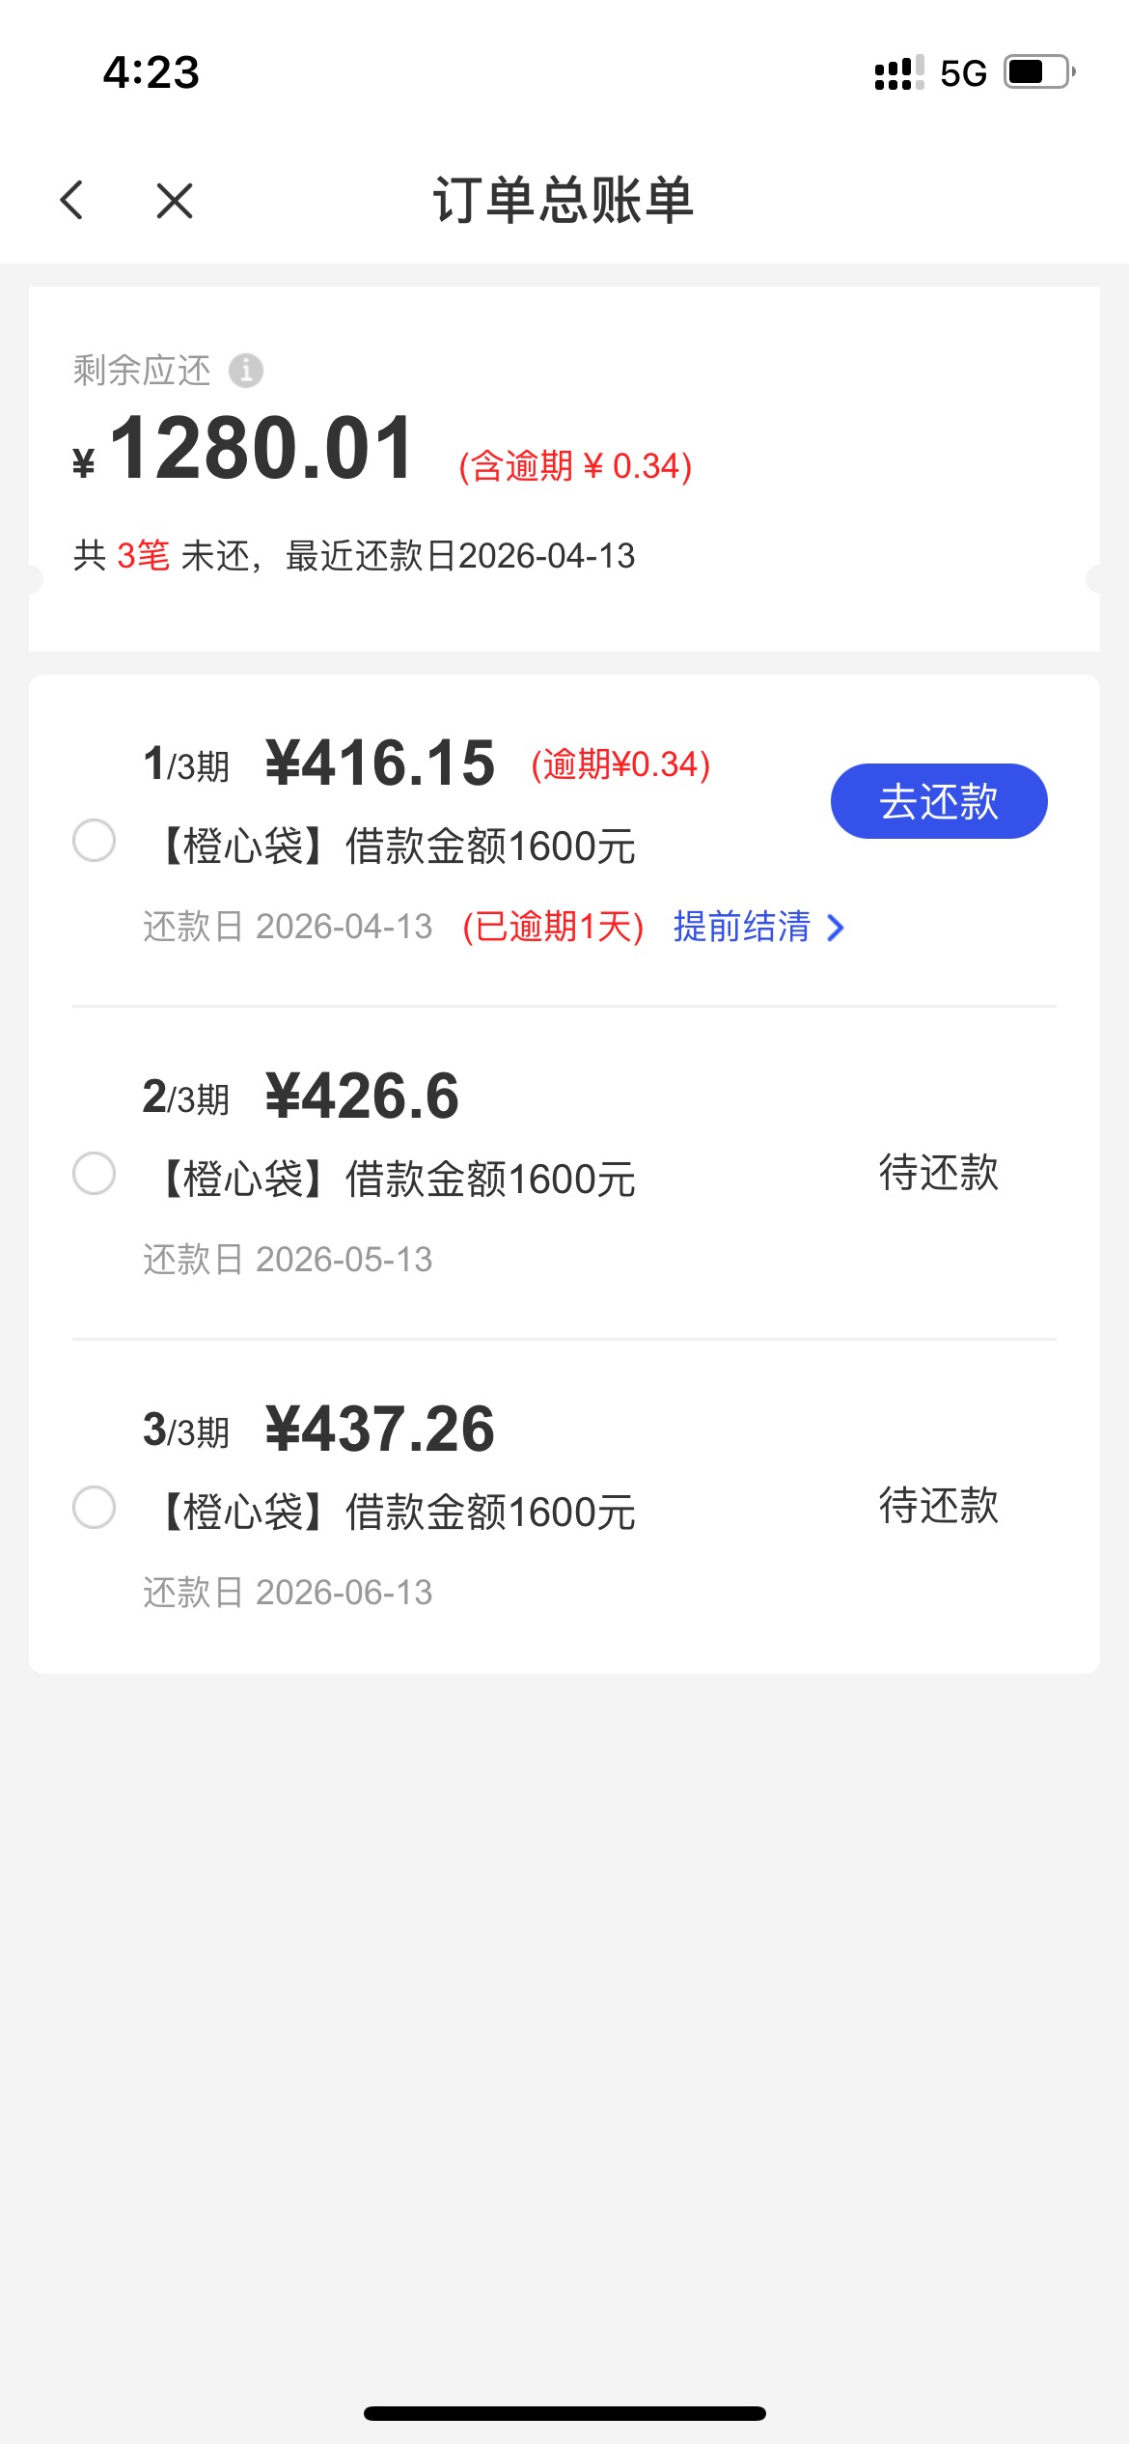Tap the battery icon in status bar
This screenshot has height=2444, width=1129.
pos(1039,72)
